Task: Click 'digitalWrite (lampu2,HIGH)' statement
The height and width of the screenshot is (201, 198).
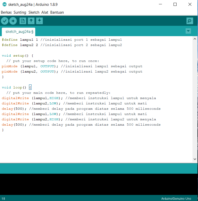Action: [x=32, y=120]
